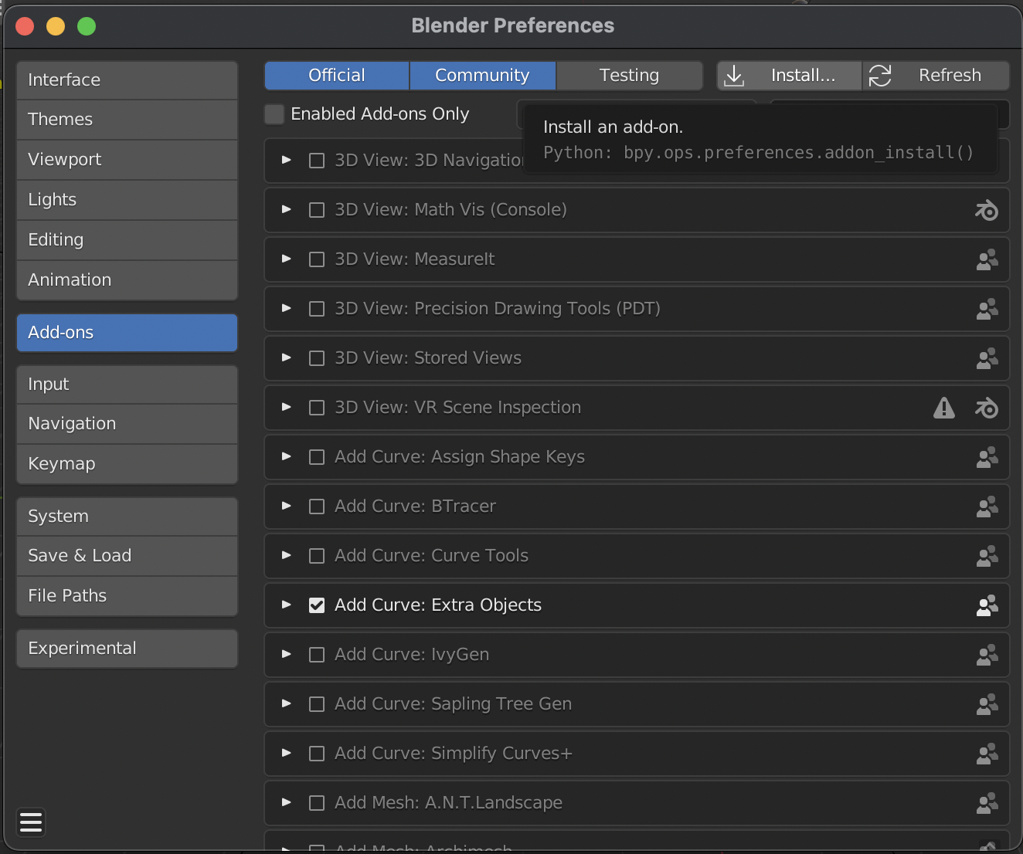Enable Add Curve: Curve Tools checkbox
1023x854 pixels.
(317, 556)
